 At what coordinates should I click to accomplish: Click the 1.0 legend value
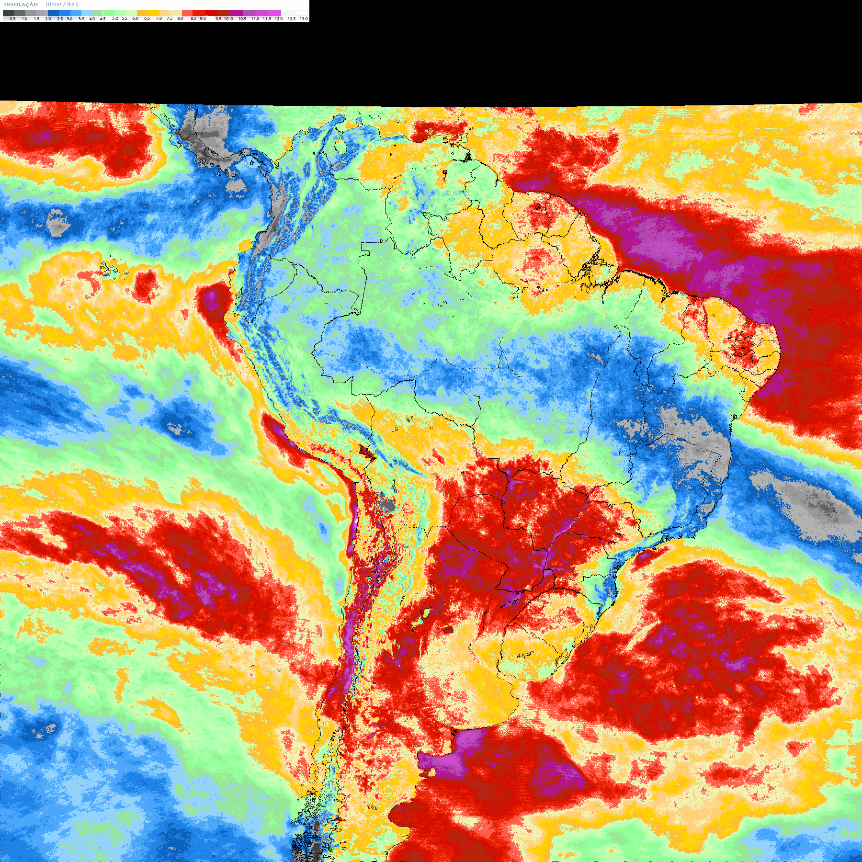click(24, 19)
